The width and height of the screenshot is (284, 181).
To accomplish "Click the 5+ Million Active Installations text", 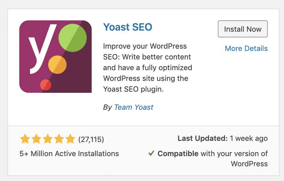I will (69, 153).
